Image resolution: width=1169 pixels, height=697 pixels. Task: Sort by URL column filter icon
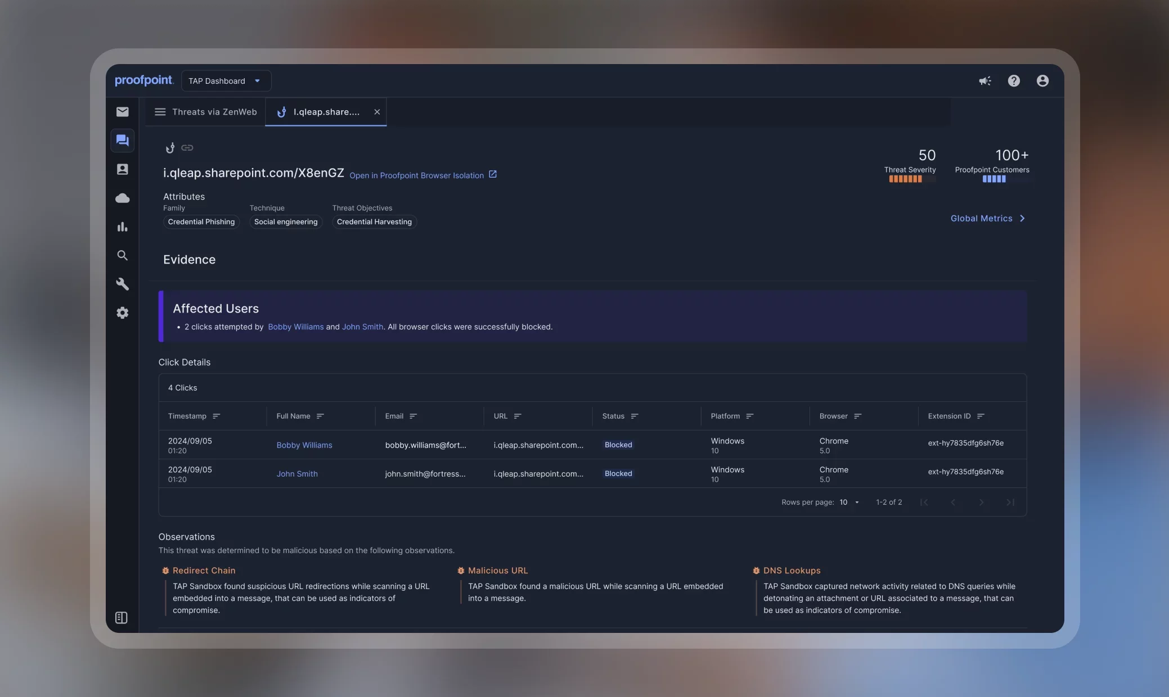(x=518, y=417)
